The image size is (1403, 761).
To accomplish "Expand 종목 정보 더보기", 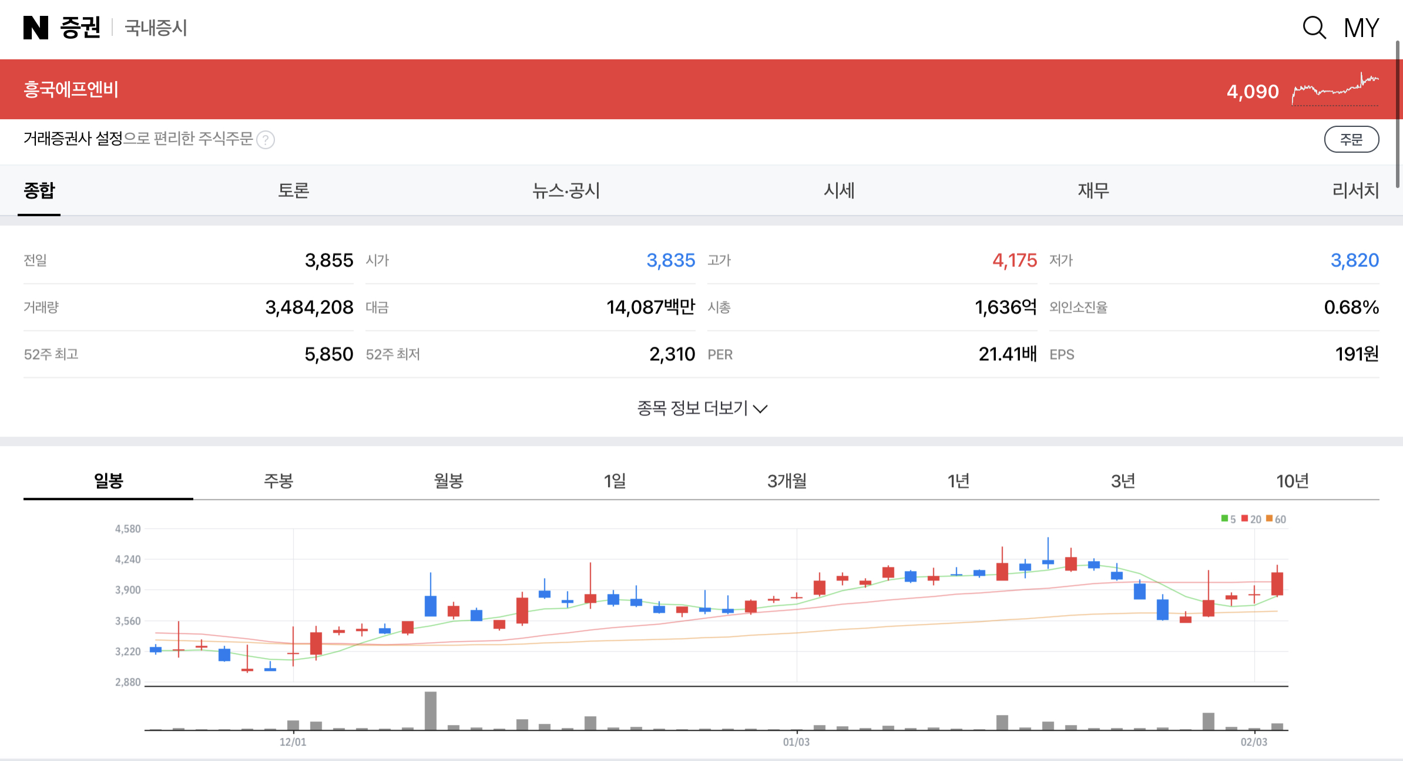I will [x=702, y=408].
